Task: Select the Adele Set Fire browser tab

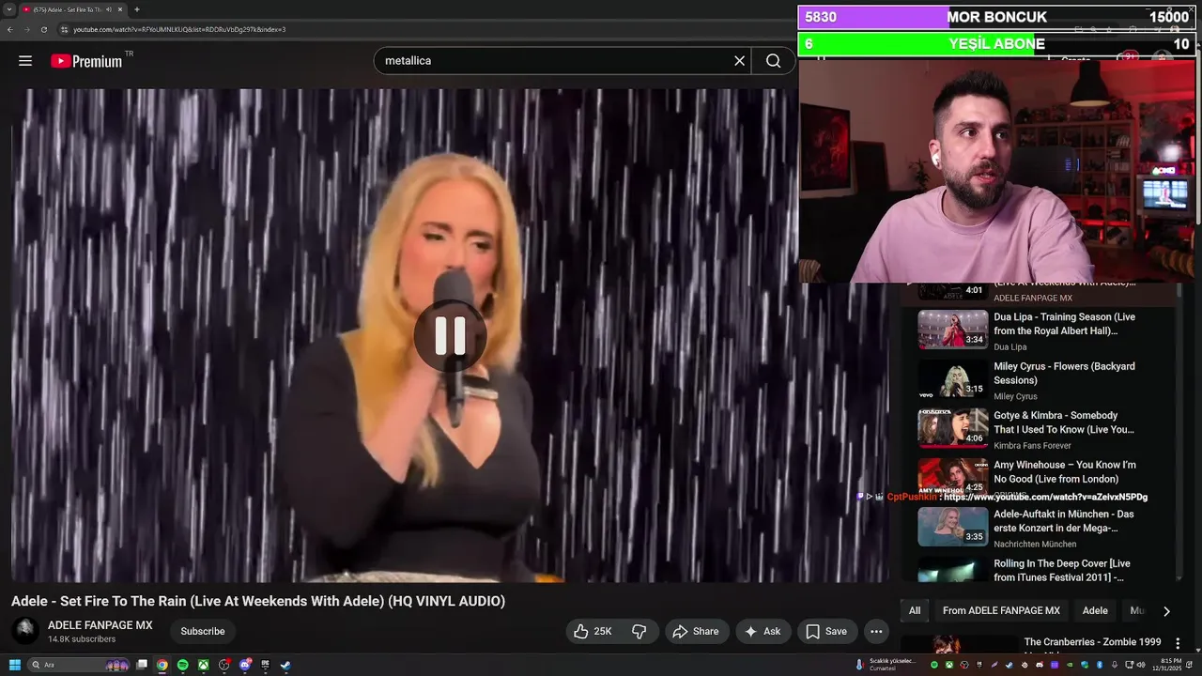Action: pos(72,9)
